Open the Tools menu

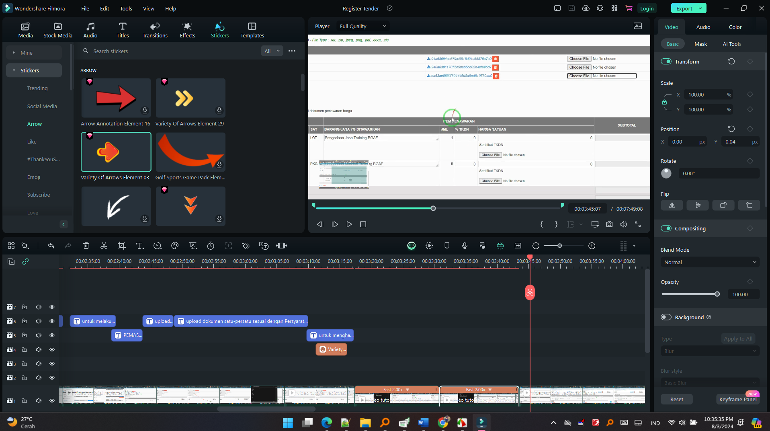[126, 8]
